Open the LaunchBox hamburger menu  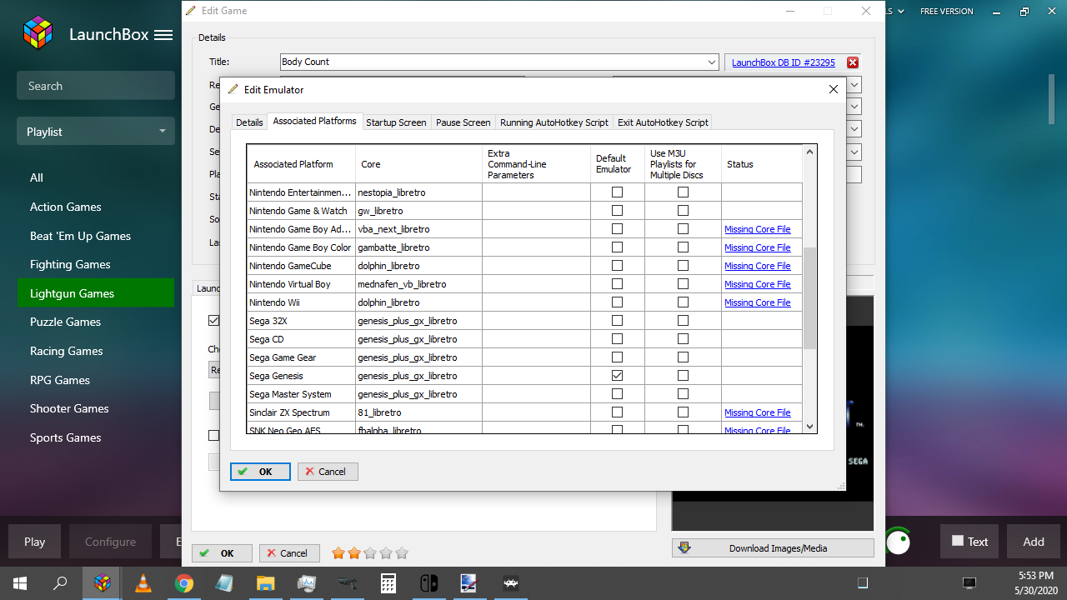tap(163, 35)
